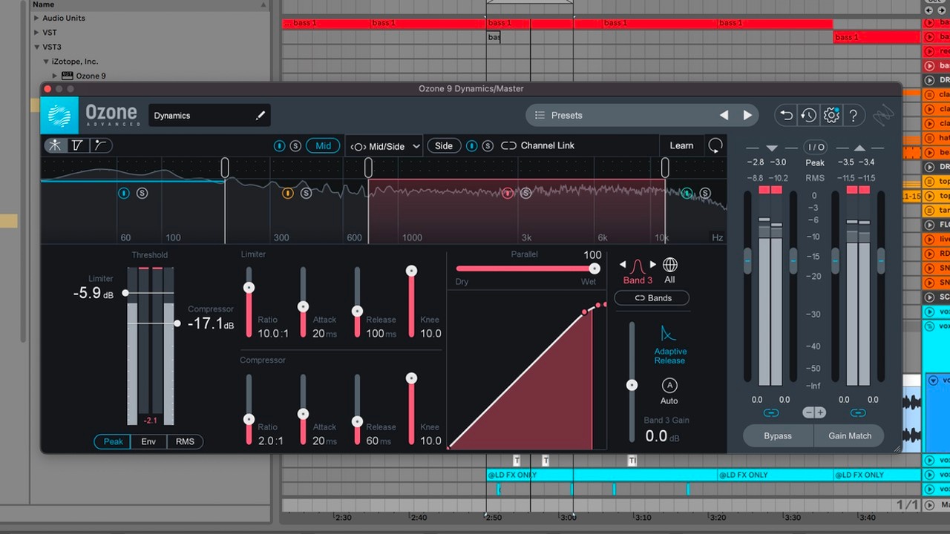Collapse the iZotope, Inc. folder
950x534 pixels.
coord(46,62)
